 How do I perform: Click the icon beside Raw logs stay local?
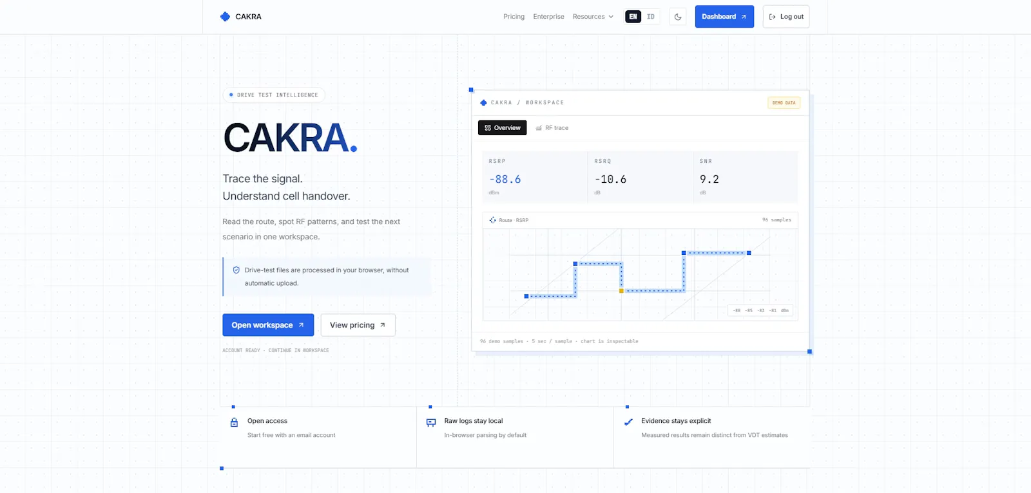(431, 423)
